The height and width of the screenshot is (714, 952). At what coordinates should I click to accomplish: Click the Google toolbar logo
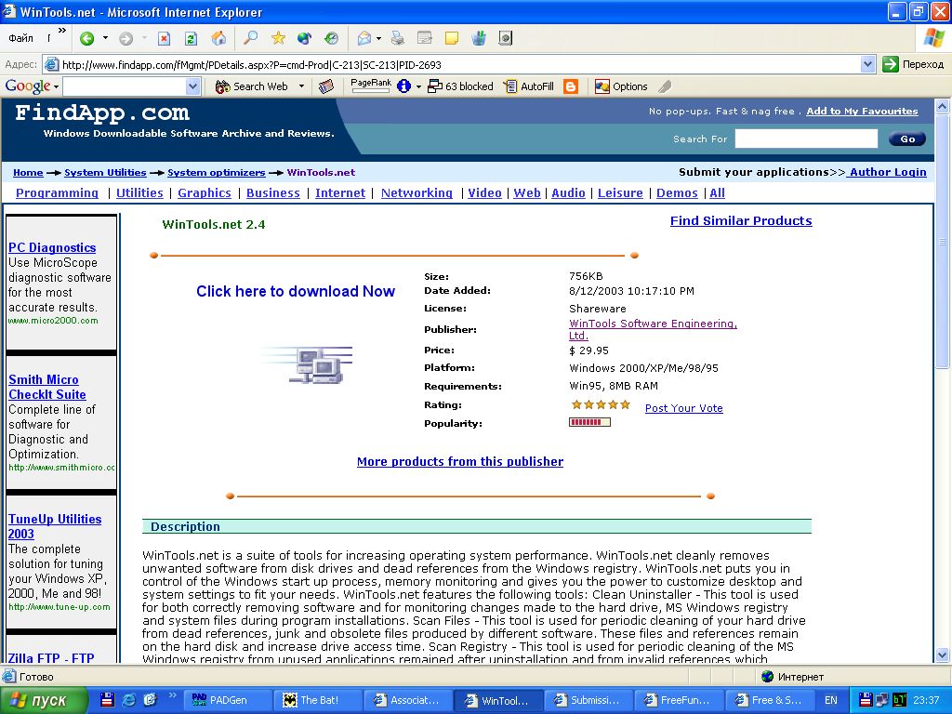point(28,86)
